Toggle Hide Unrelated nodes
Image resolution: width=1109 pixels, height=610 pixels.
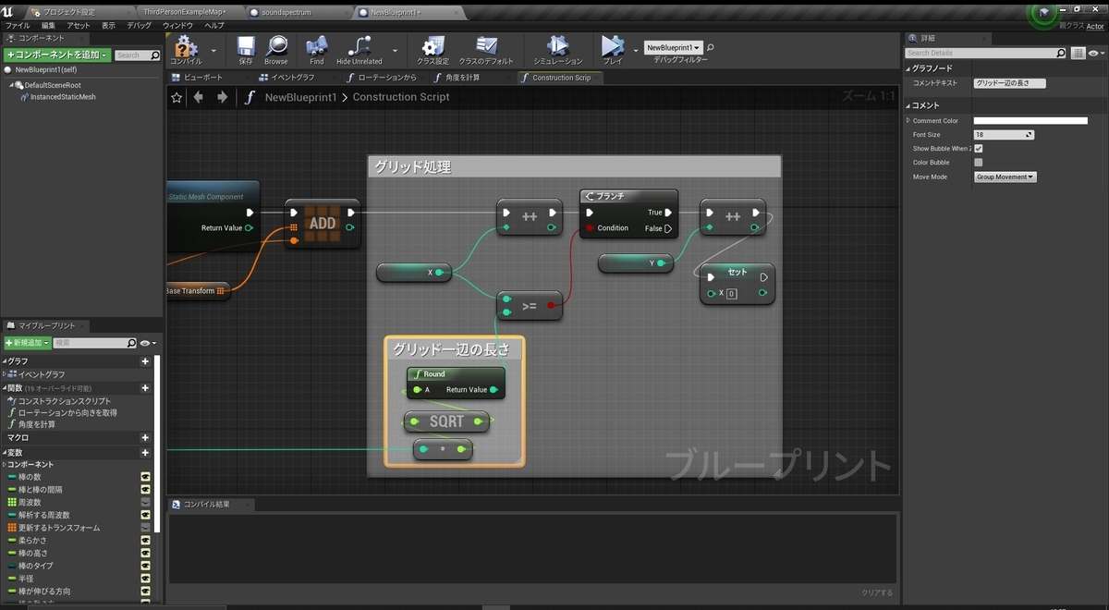359,50
